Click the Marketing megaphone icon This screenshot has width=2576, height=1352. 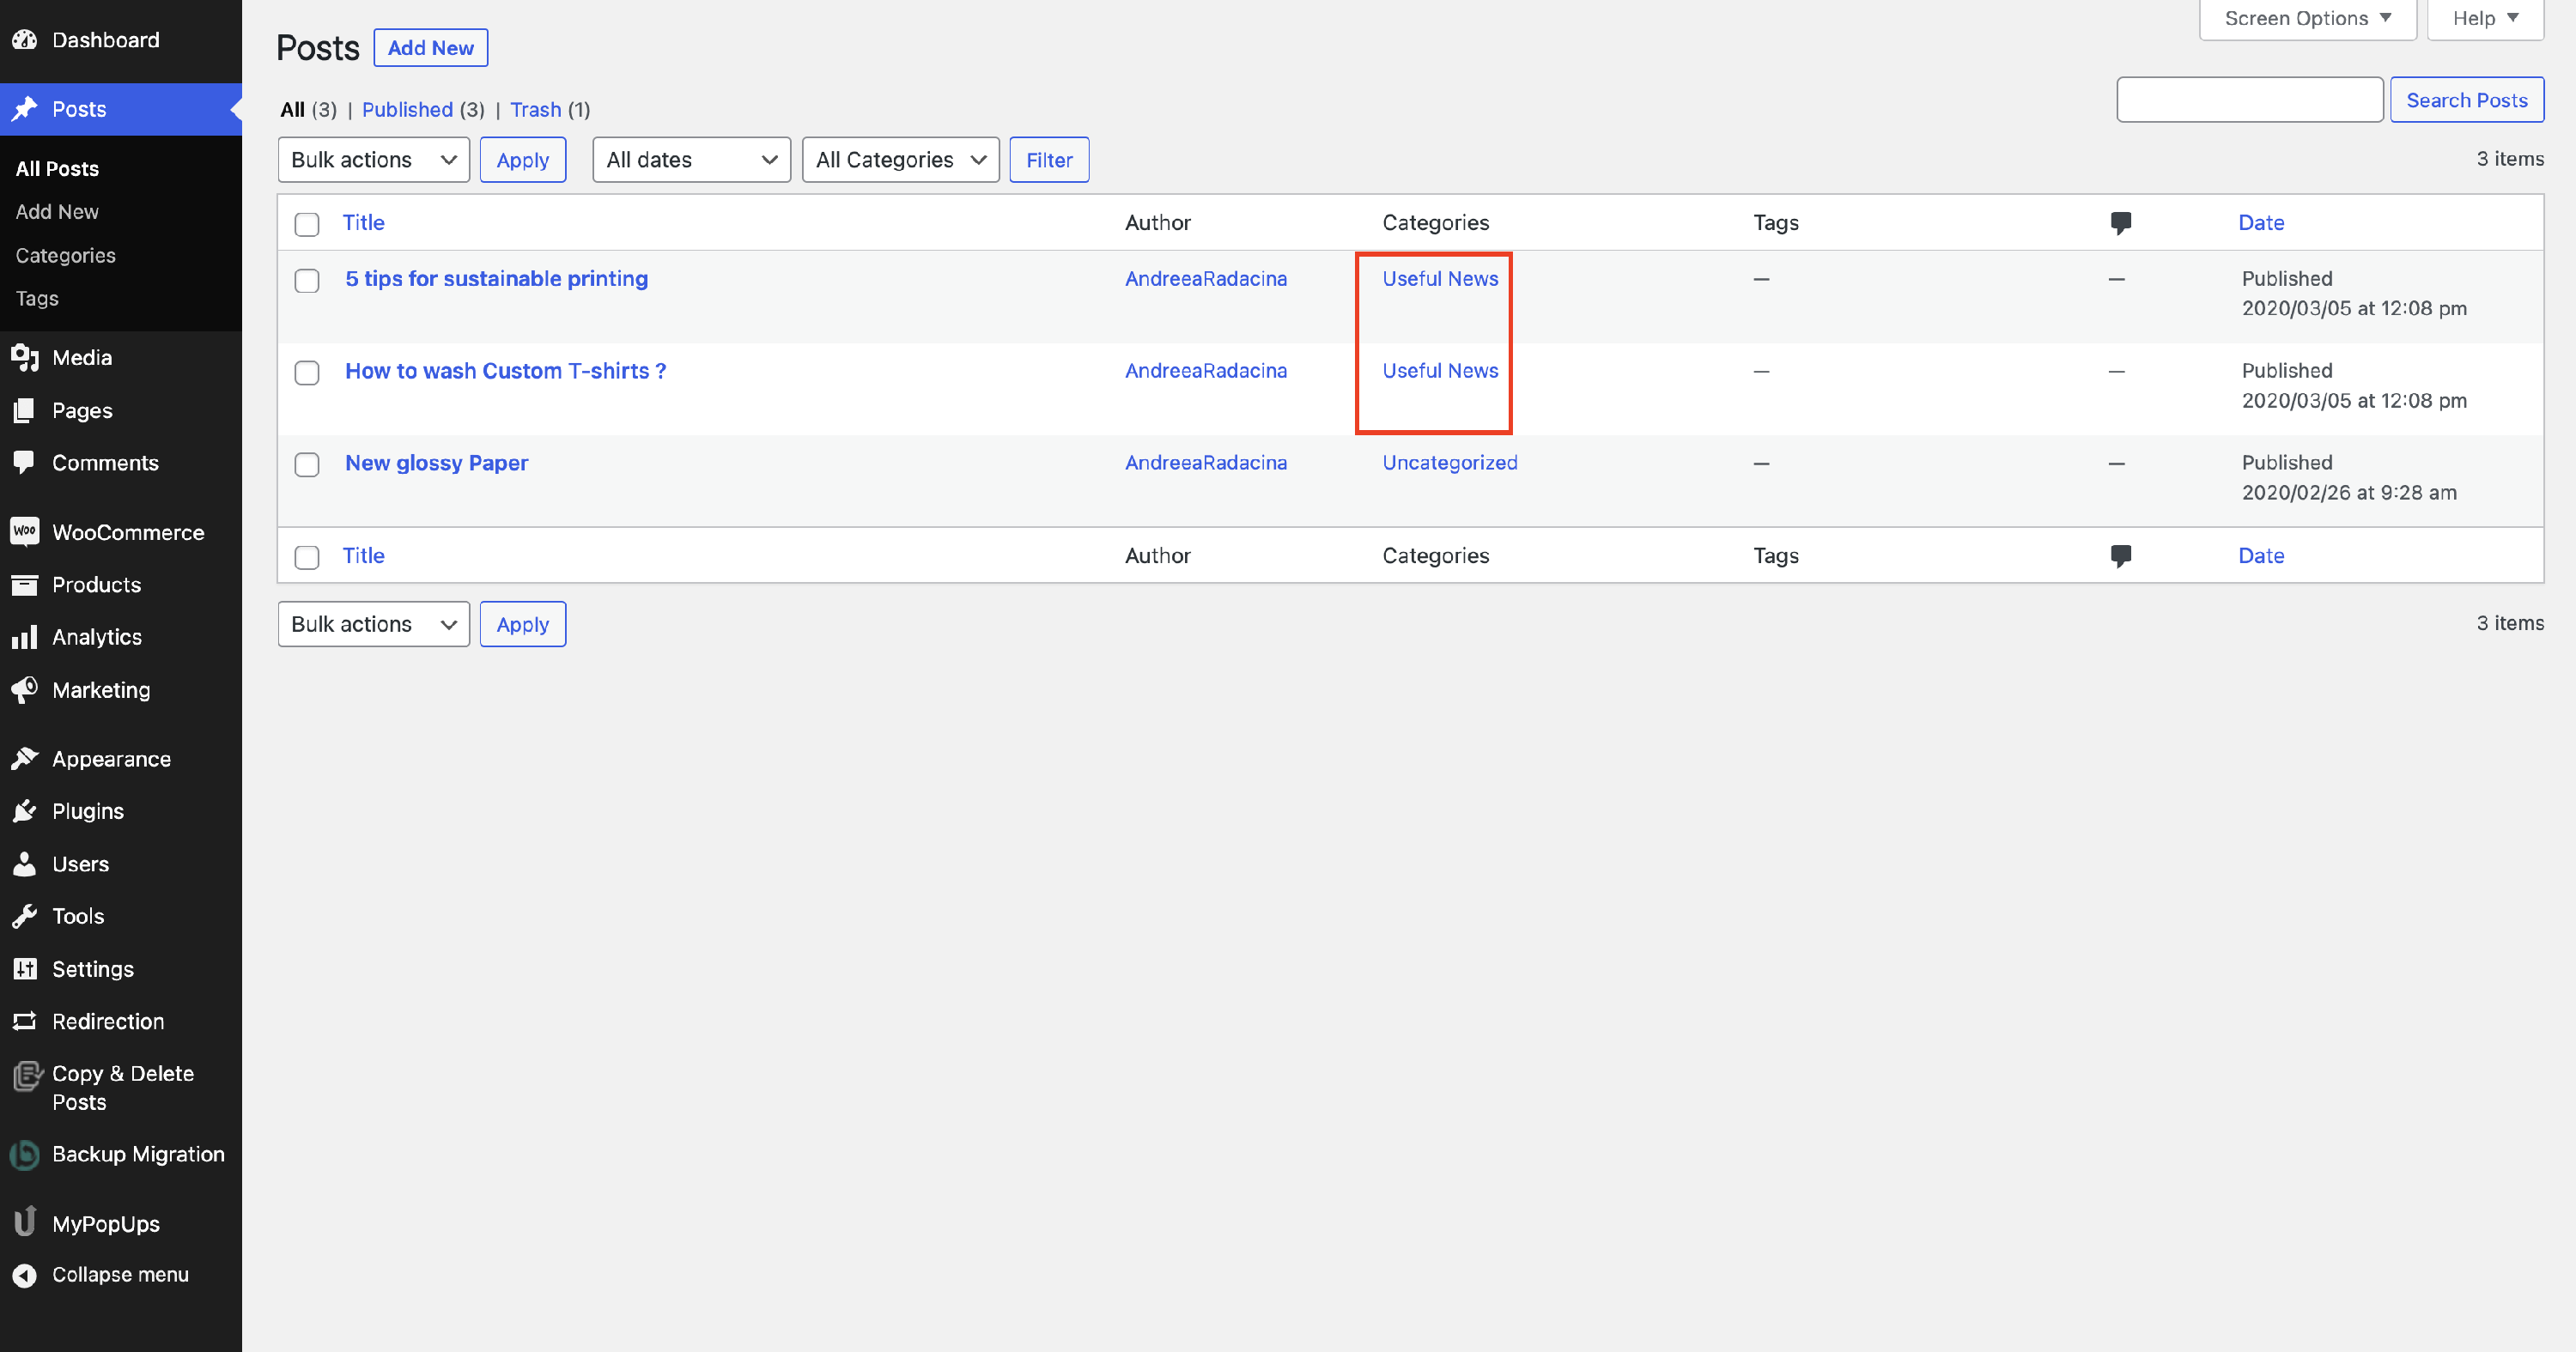point(25,690)
